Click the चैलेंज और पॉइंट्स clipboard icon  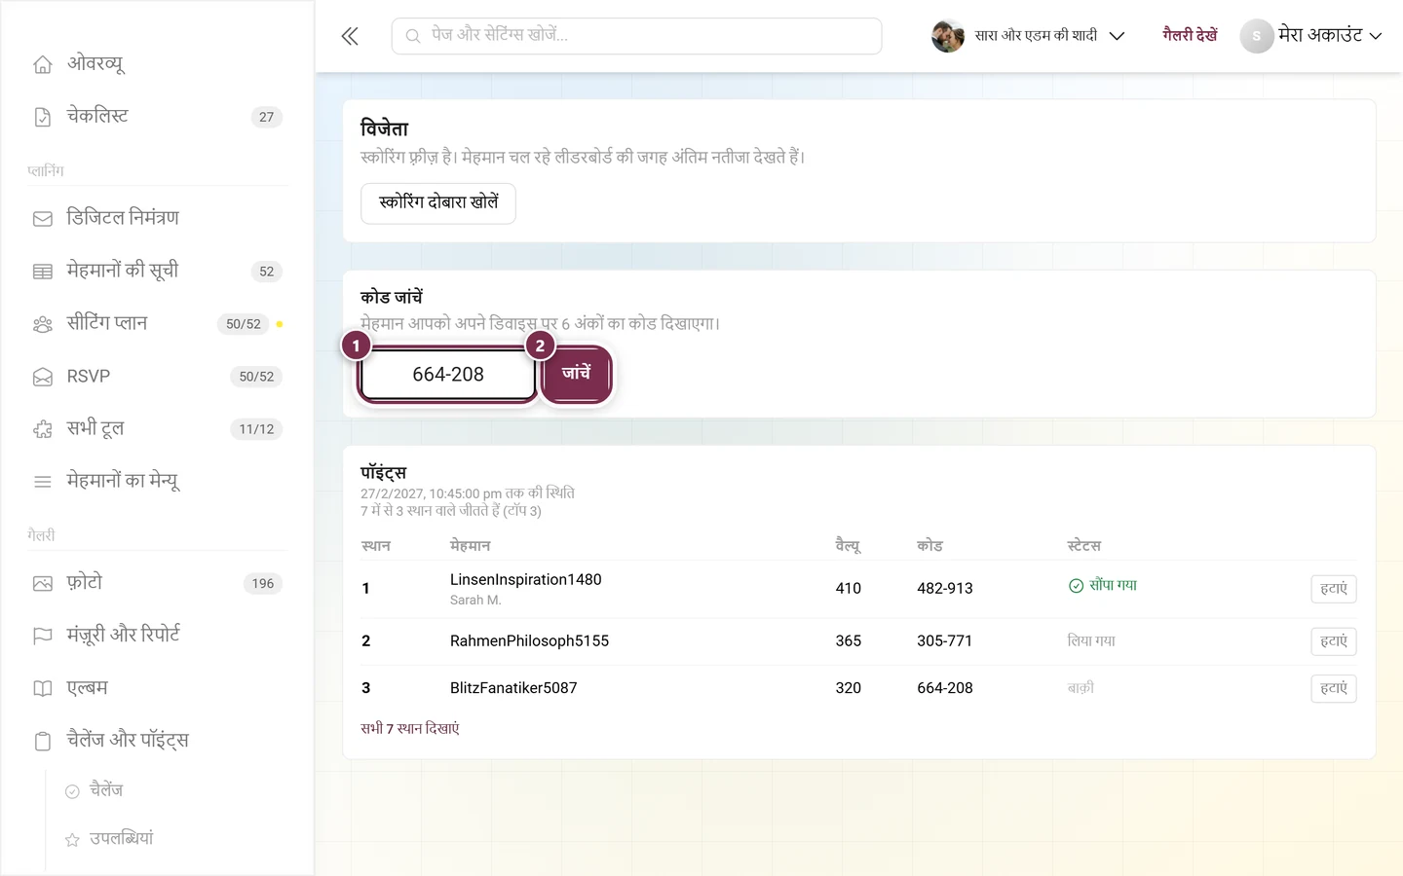tap(43, 742)
